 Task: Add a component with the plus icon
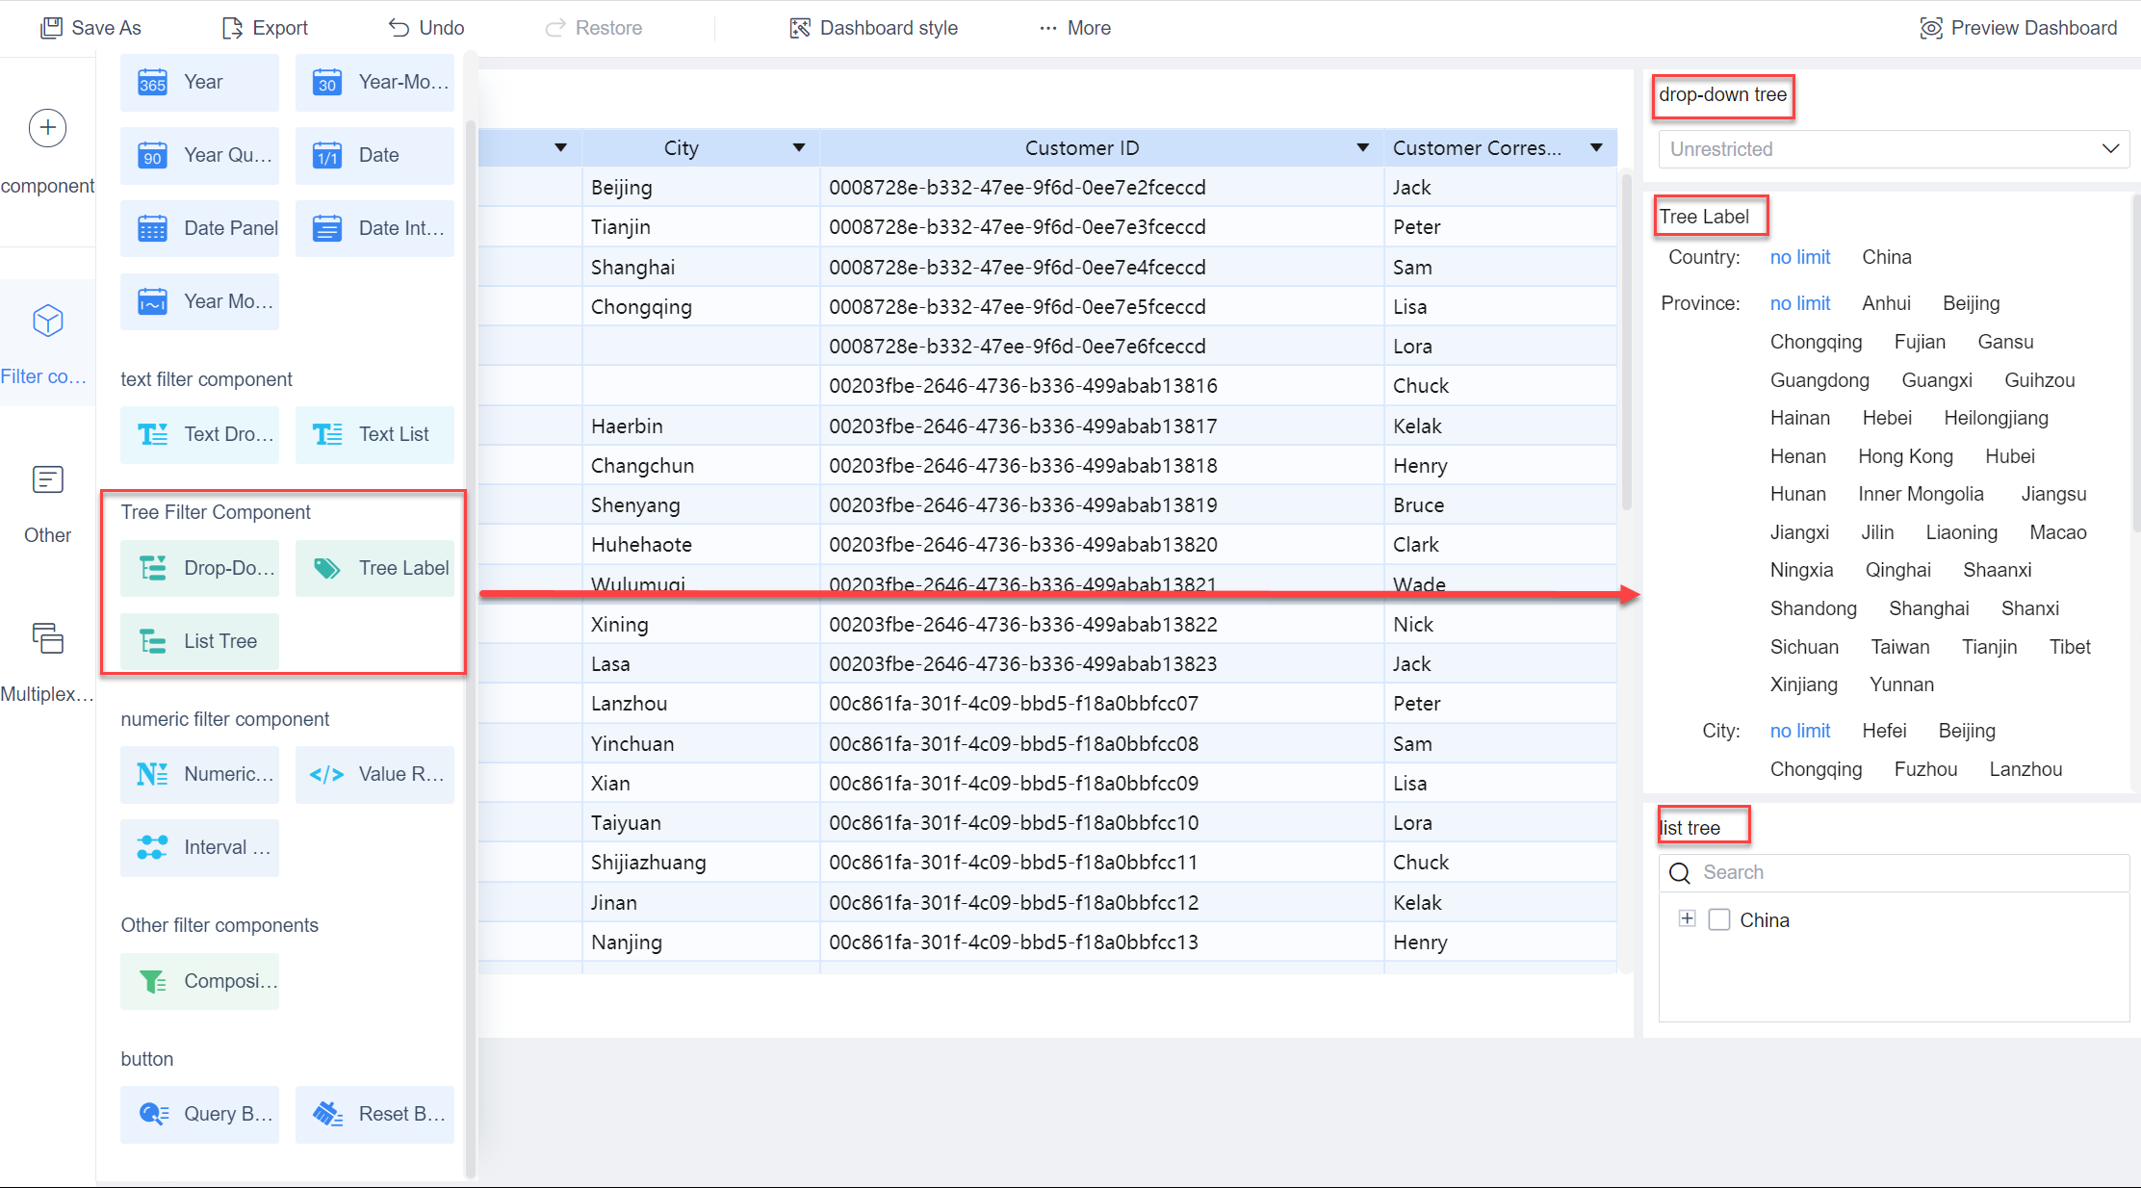pyautogui.click(x=47, y=128)
